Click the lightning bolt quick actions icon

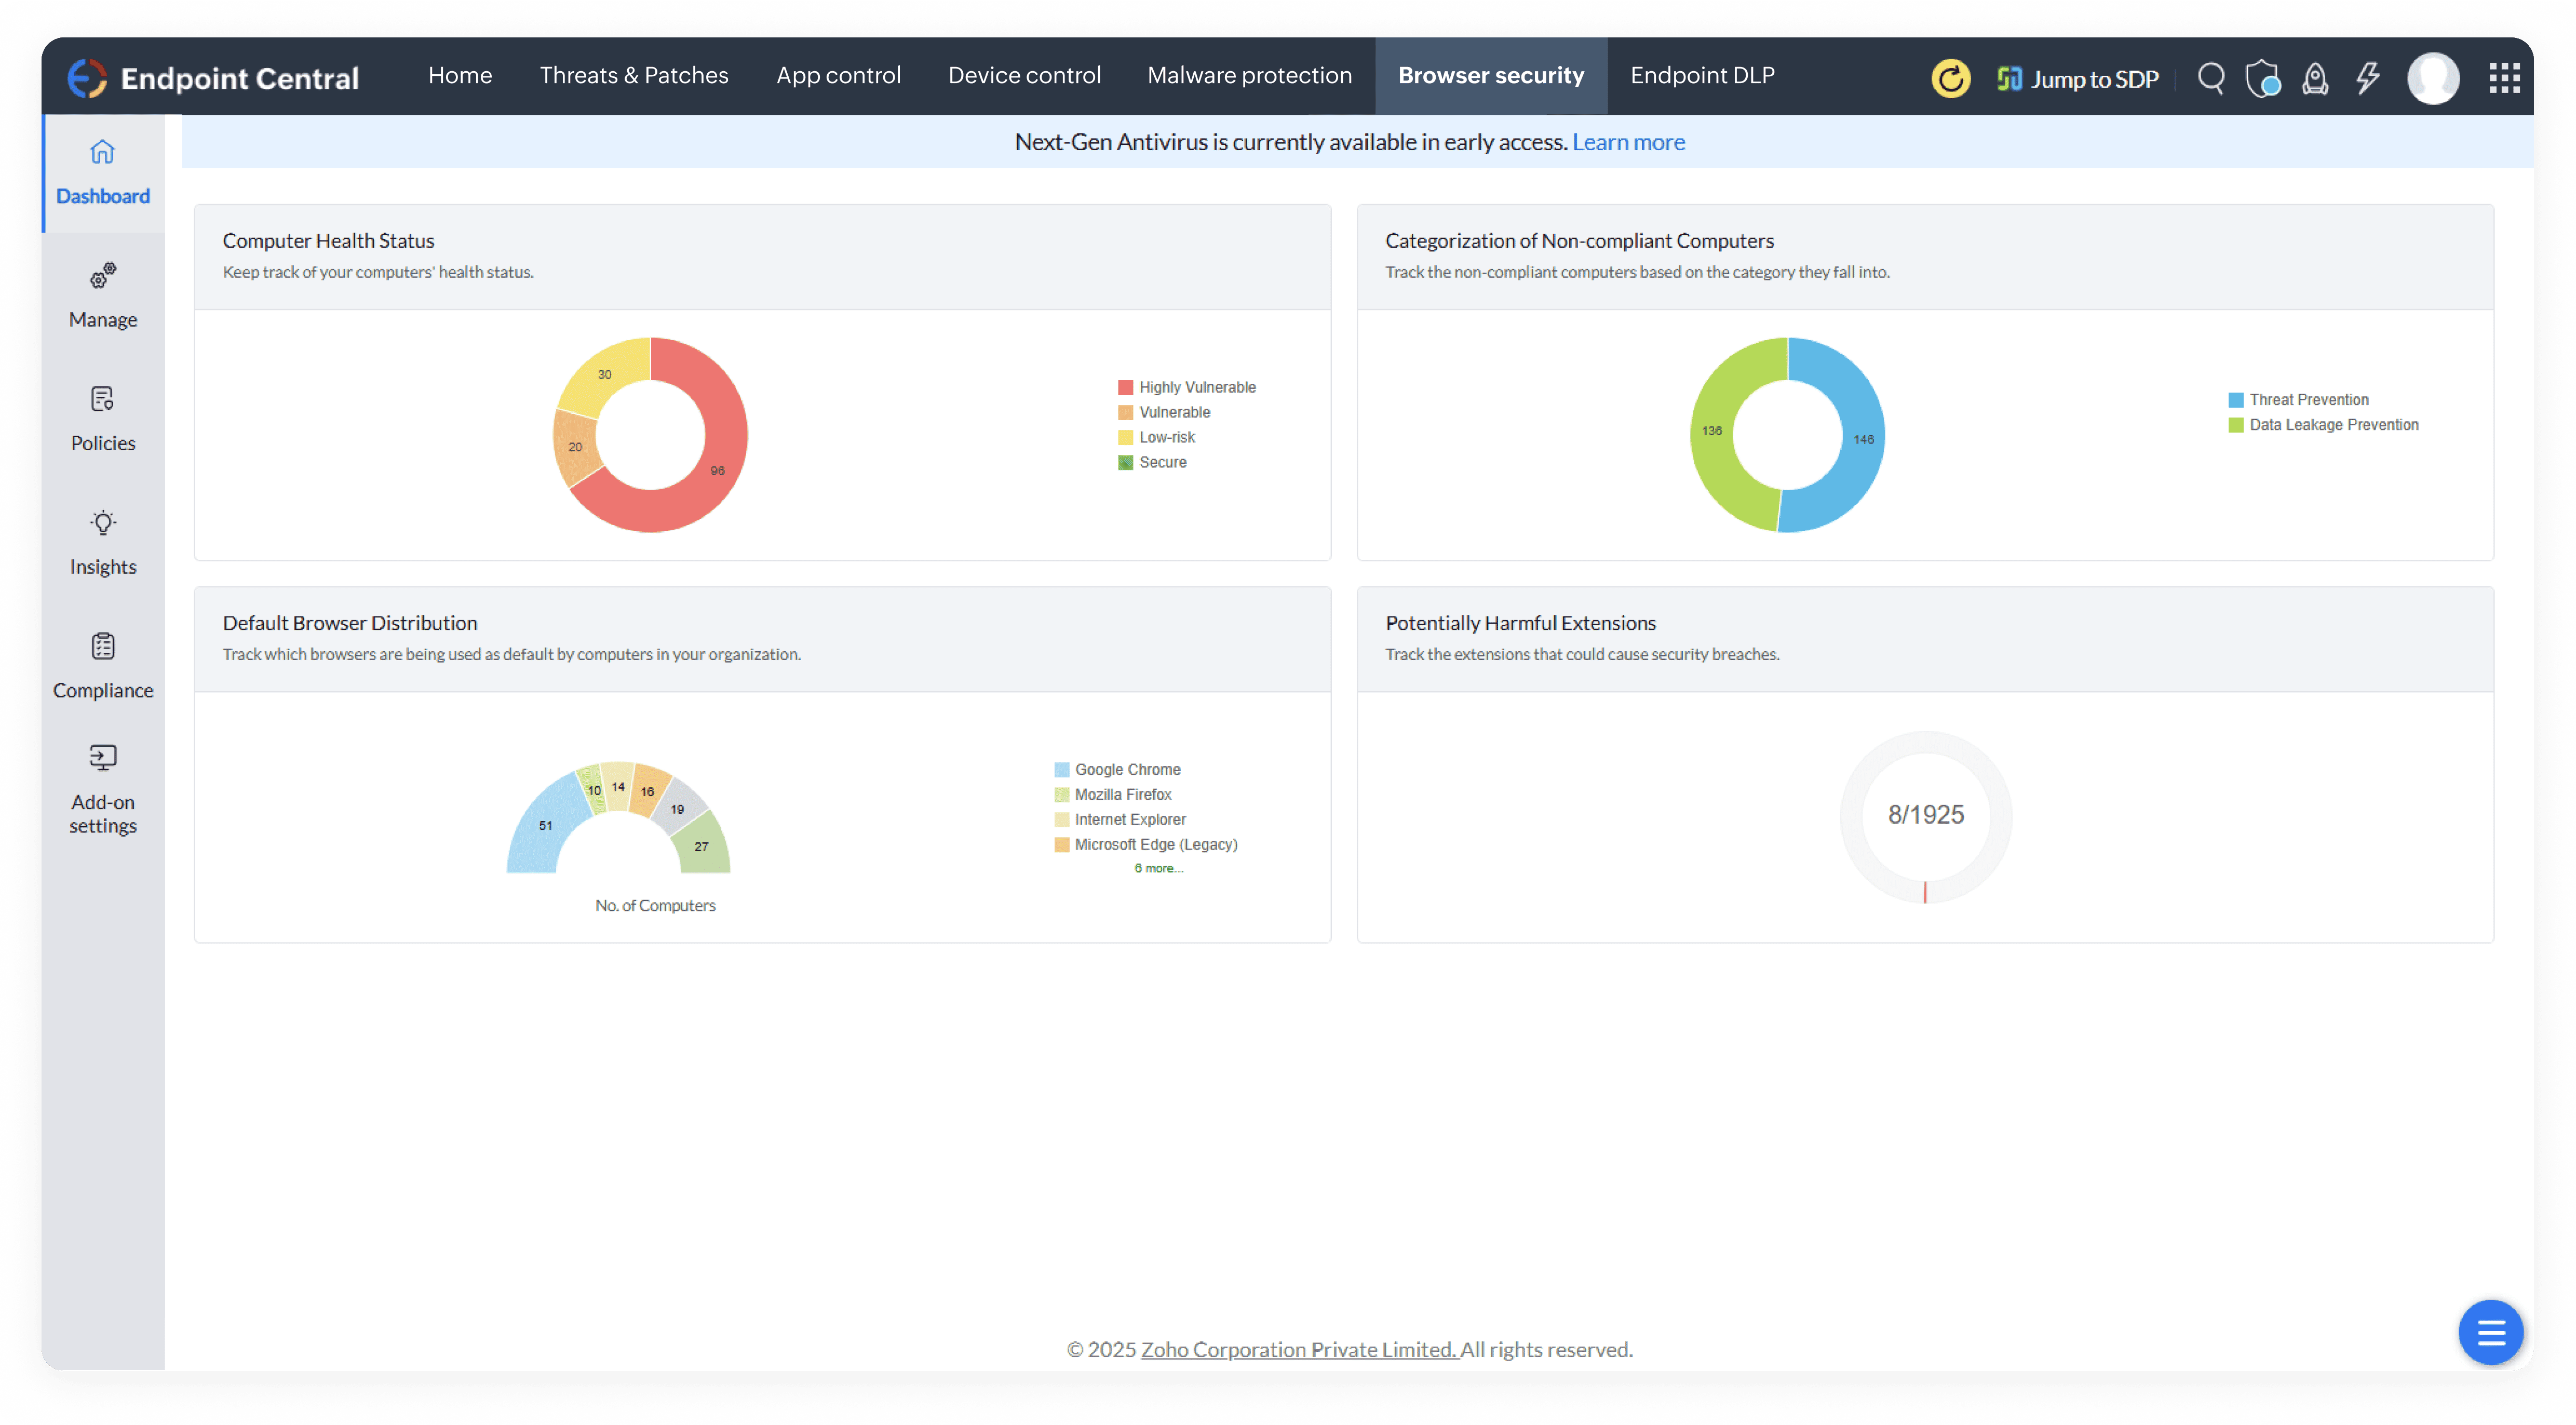tap(2367, 78)
